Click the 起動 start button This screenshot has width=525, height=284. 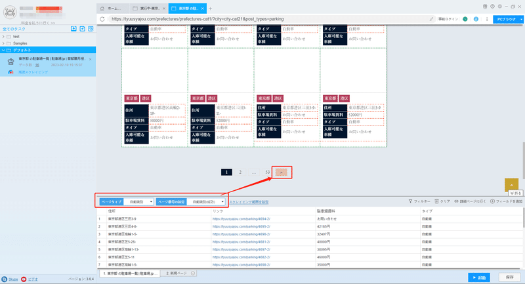tap(479, 277)
